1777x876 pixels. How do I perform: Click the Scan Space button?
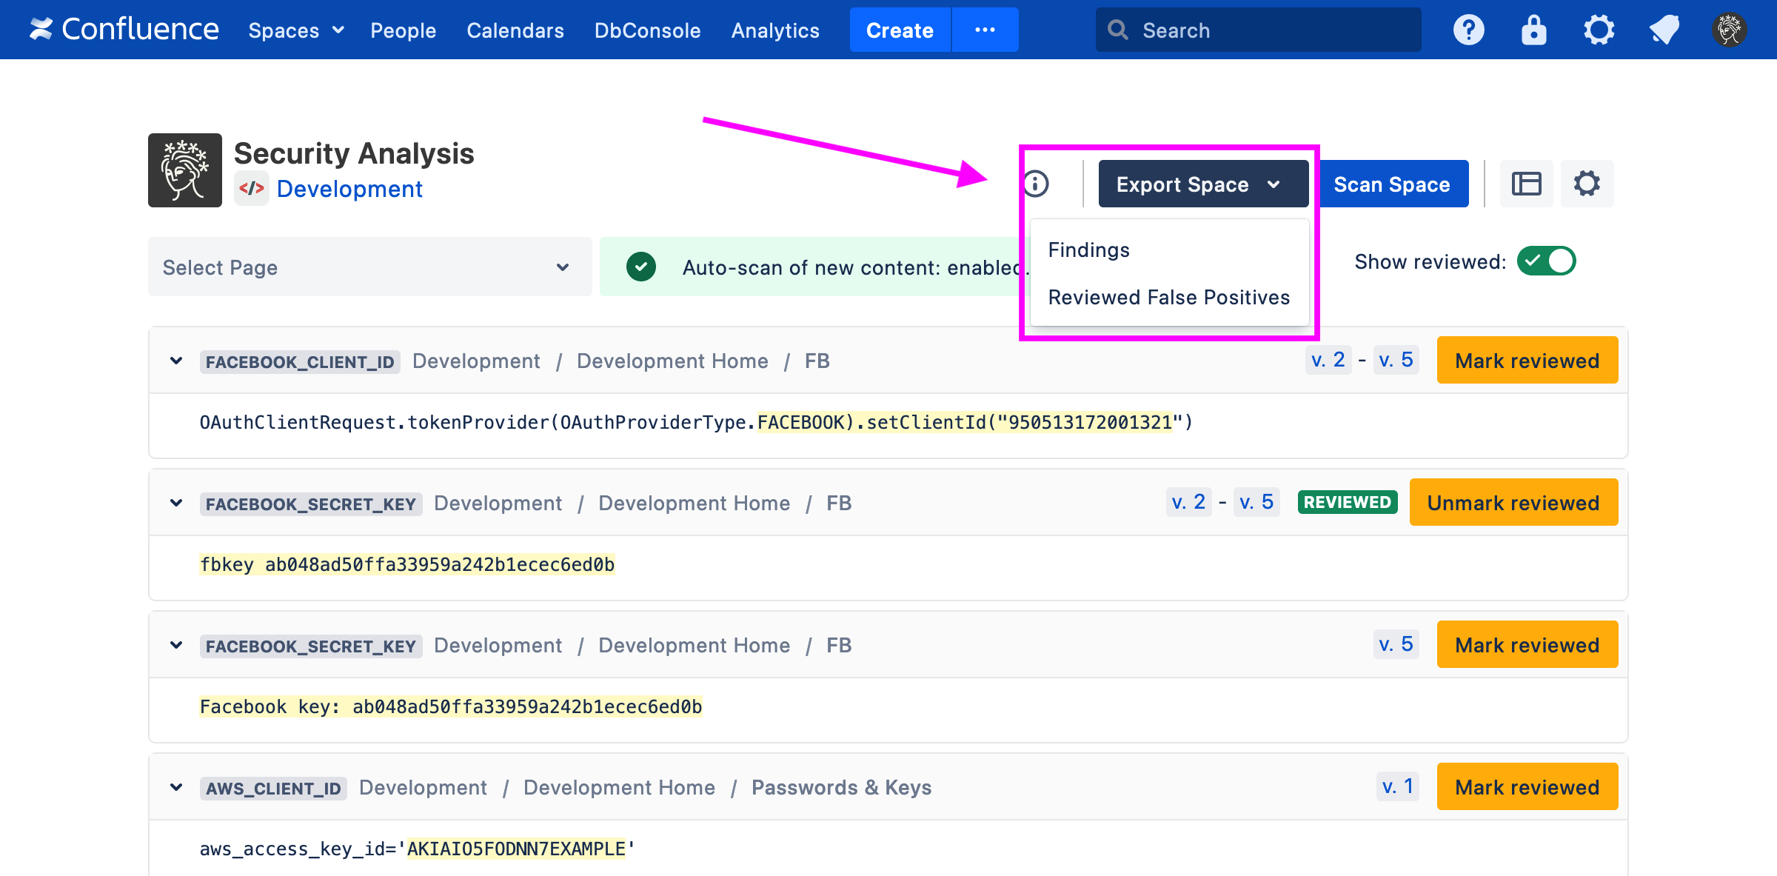(x=1391, y=184)
